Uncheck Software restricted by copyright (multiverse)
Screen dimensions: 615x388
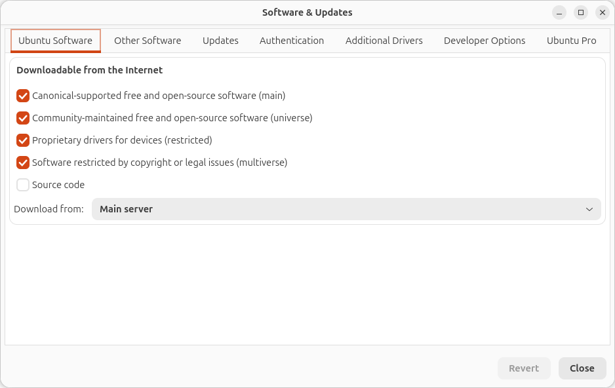23,163
